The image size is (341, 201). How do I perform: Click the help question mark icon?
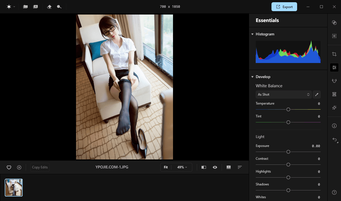(x=334, y=192)
